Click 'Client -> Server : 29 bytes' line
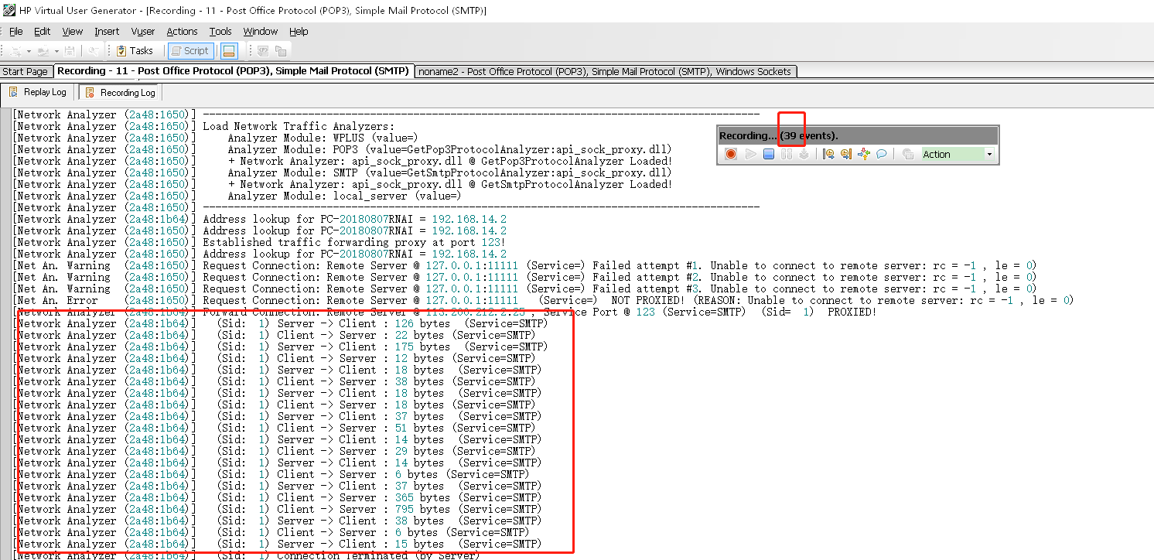1154x560 pixels. (x=275, y=451)
